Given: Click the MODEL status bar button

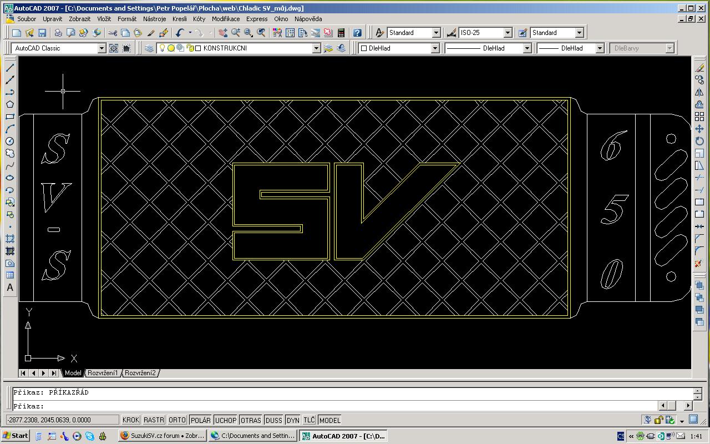Looking at the screenshot, I should pyautogui.click(x=329, y=420).
